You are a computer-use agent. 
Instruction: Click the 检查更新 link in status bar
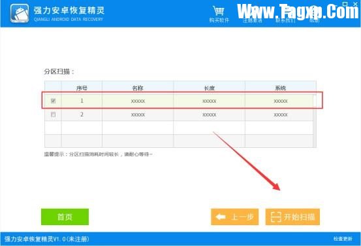tap(343, 239)
